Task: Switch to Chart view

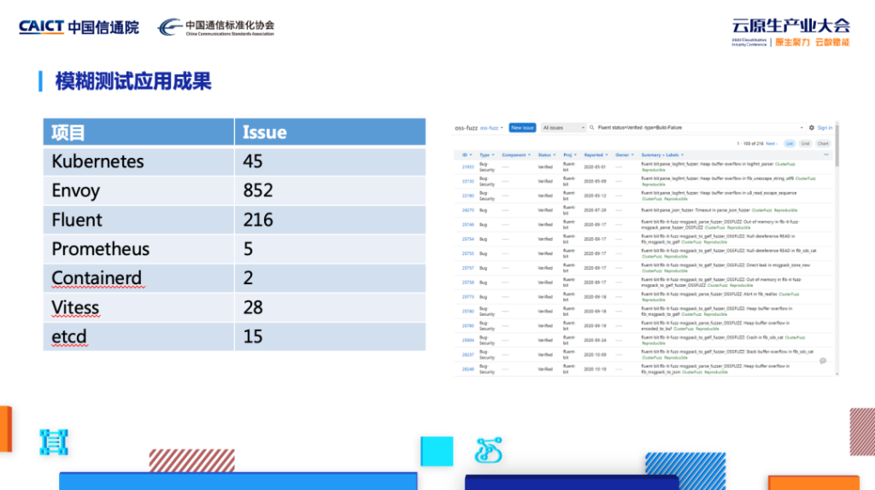Action: point(823,143)
